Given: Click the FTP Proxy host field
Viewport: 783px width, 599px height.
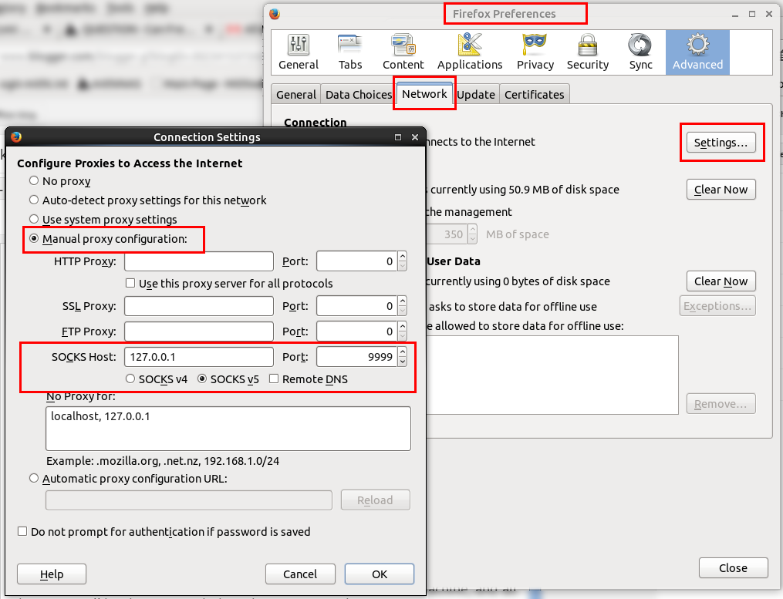Looking at the screenshot, I should point(199,331).
